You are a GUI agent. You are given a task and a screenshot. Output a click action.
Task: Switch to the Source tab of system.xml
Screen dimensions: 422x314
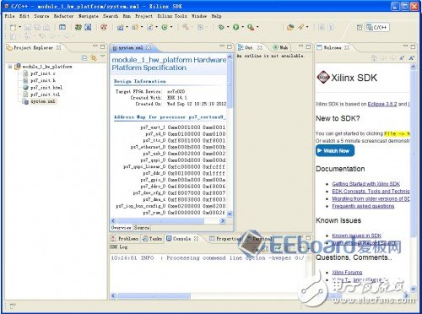(x=141, y=227)
